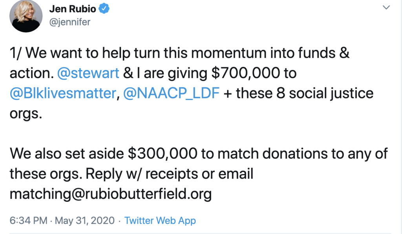Click the blue verified badge
Screen dimensions: 402x234
[104, 9]
